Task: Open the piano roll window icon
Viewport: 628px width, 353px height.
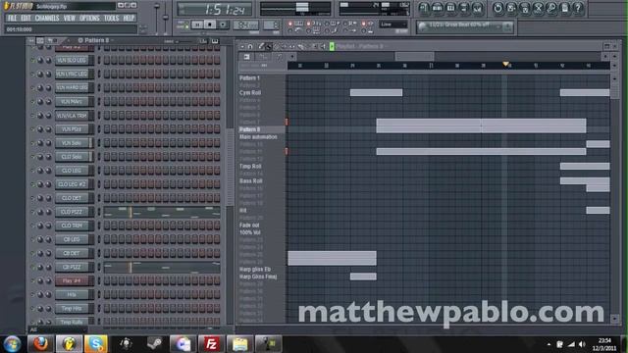Action: point(450,8)
